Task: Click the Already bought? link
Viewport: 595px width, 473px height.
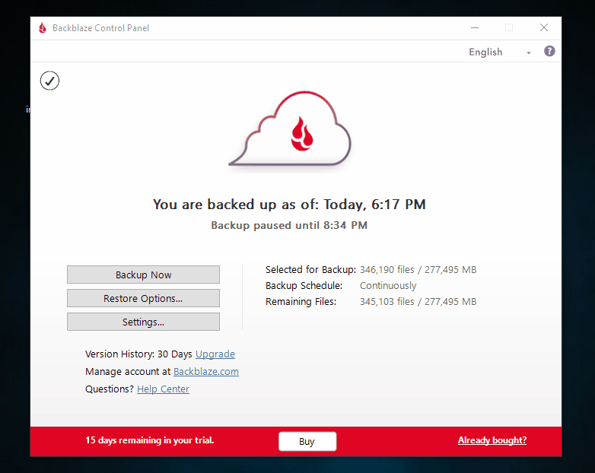Action: click(492, 440)
